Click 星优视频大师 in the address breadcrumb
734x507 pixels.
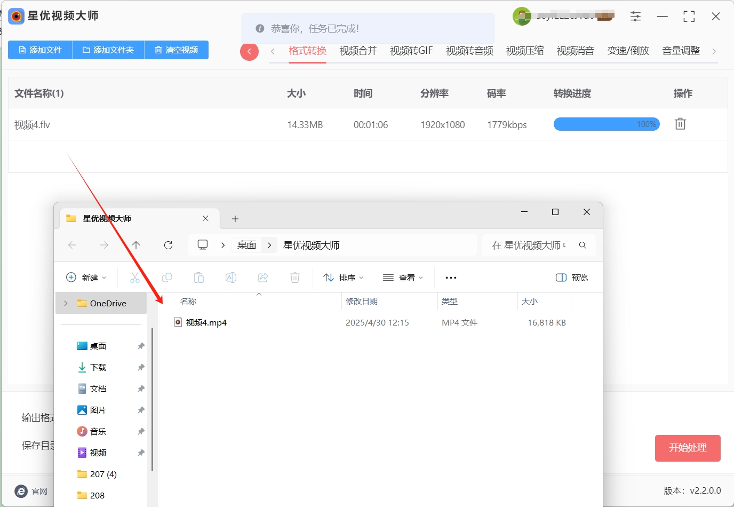pos(312,245)
